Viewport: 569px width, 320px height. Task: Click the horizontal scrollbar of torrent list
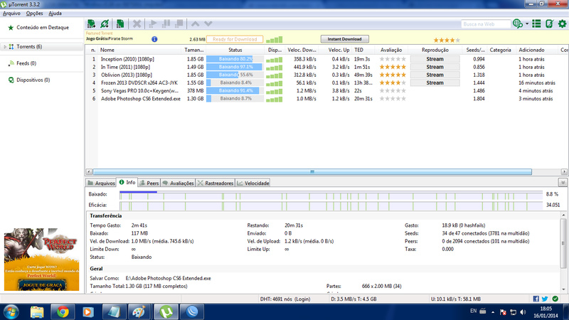312,171
